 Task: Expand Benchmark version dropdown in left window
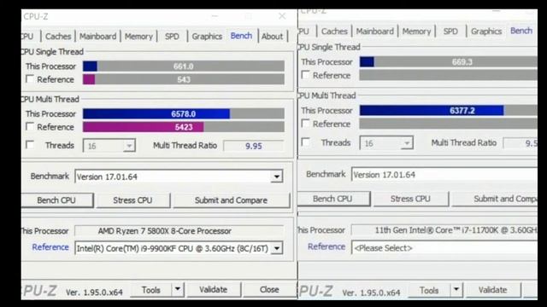277,177
